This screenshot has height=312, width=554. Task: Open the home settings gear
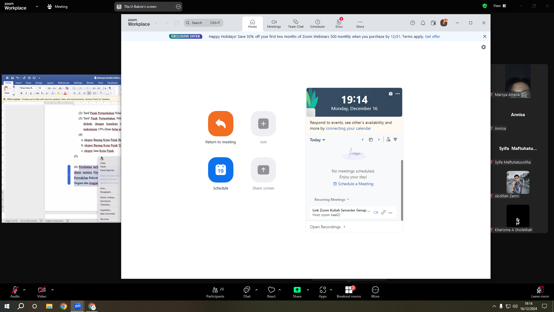point(484,47)
